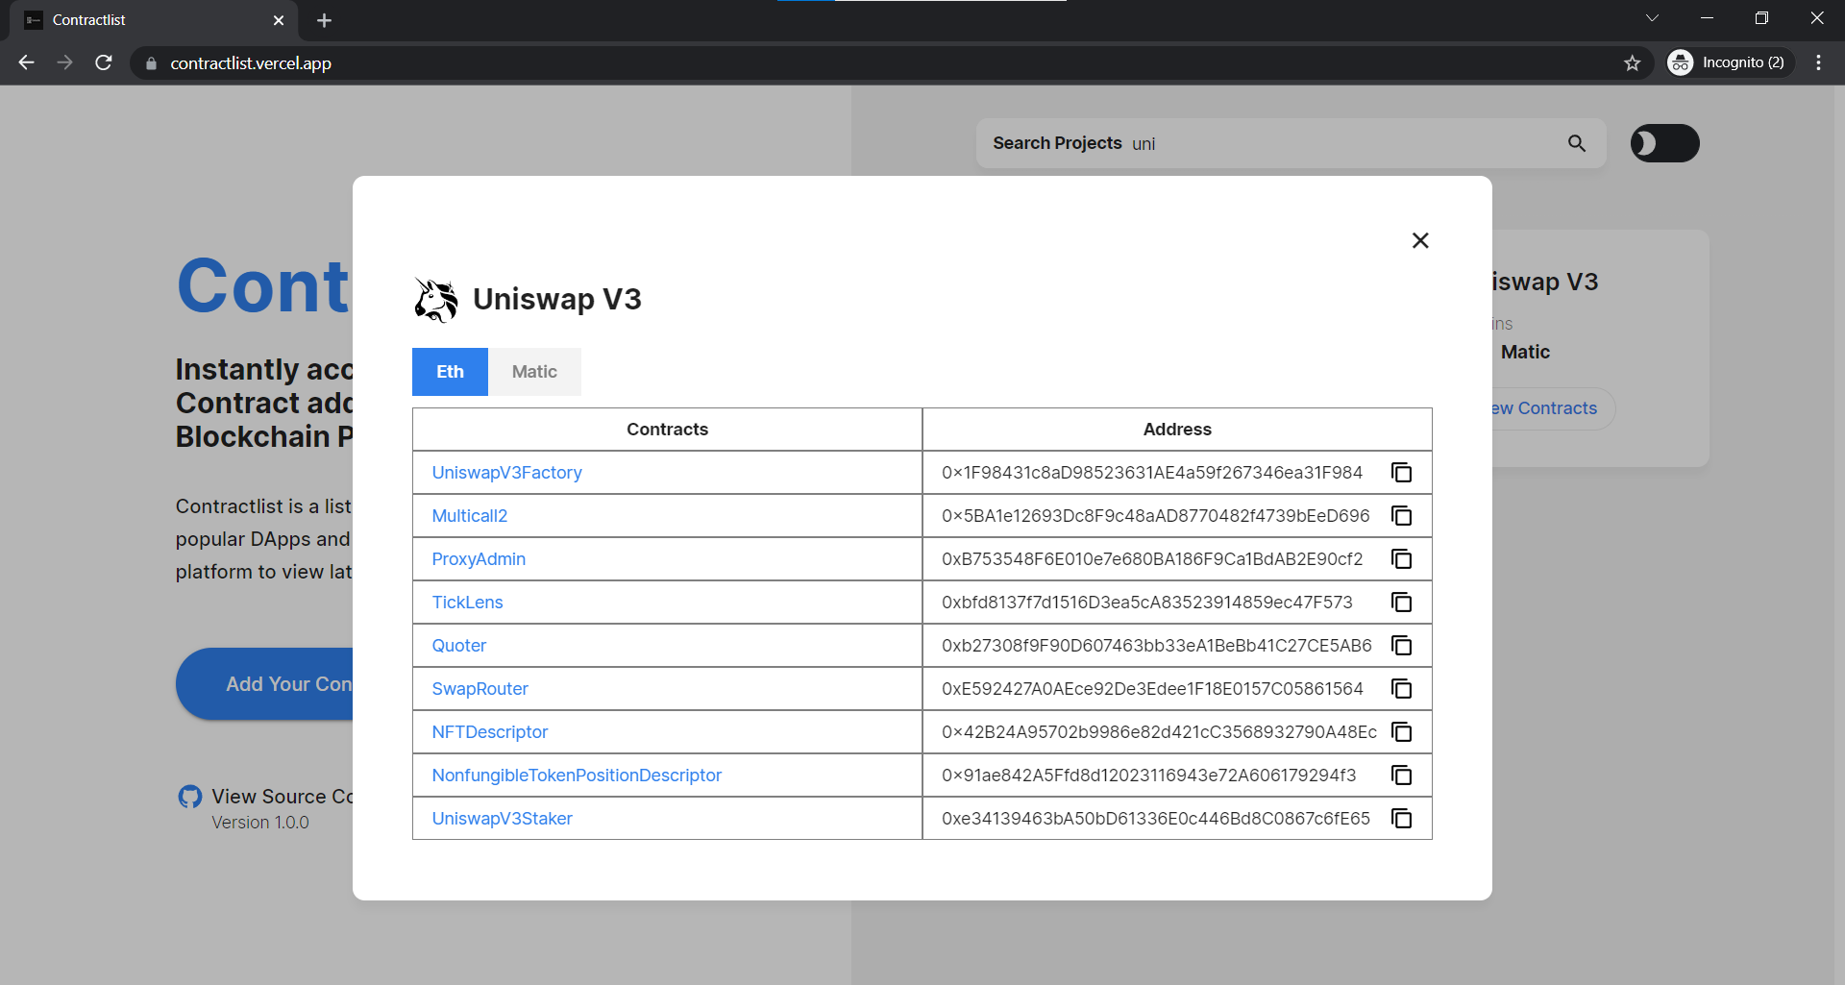Open the Incognito profile menu

[1730, 62]
